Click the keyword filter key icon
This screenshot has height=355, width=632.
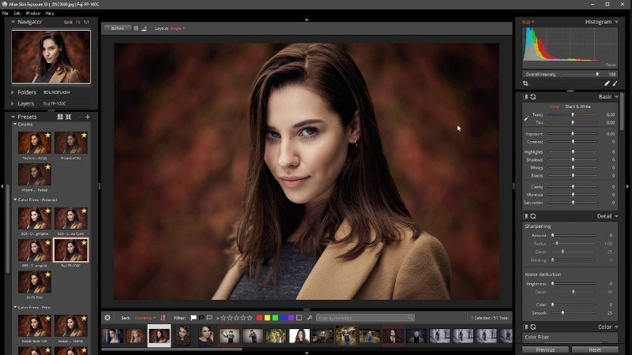click(310, 318)
